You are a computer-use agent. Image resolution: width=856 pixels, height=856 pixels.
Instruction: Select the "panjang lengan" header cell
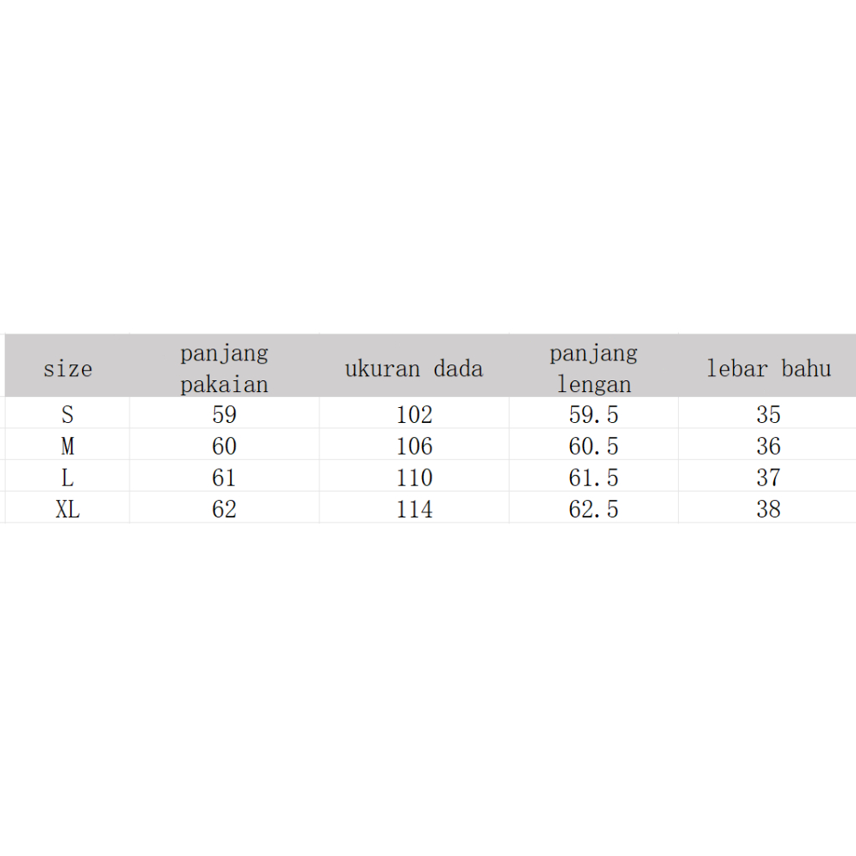[594, 368]
